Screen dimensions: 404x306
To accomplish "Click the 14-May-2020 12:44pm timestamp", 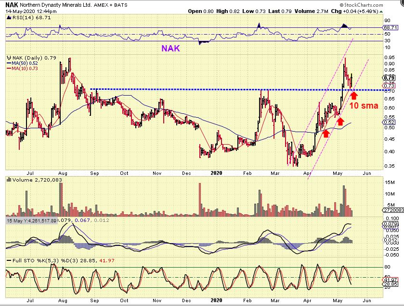I will (31, 12).
